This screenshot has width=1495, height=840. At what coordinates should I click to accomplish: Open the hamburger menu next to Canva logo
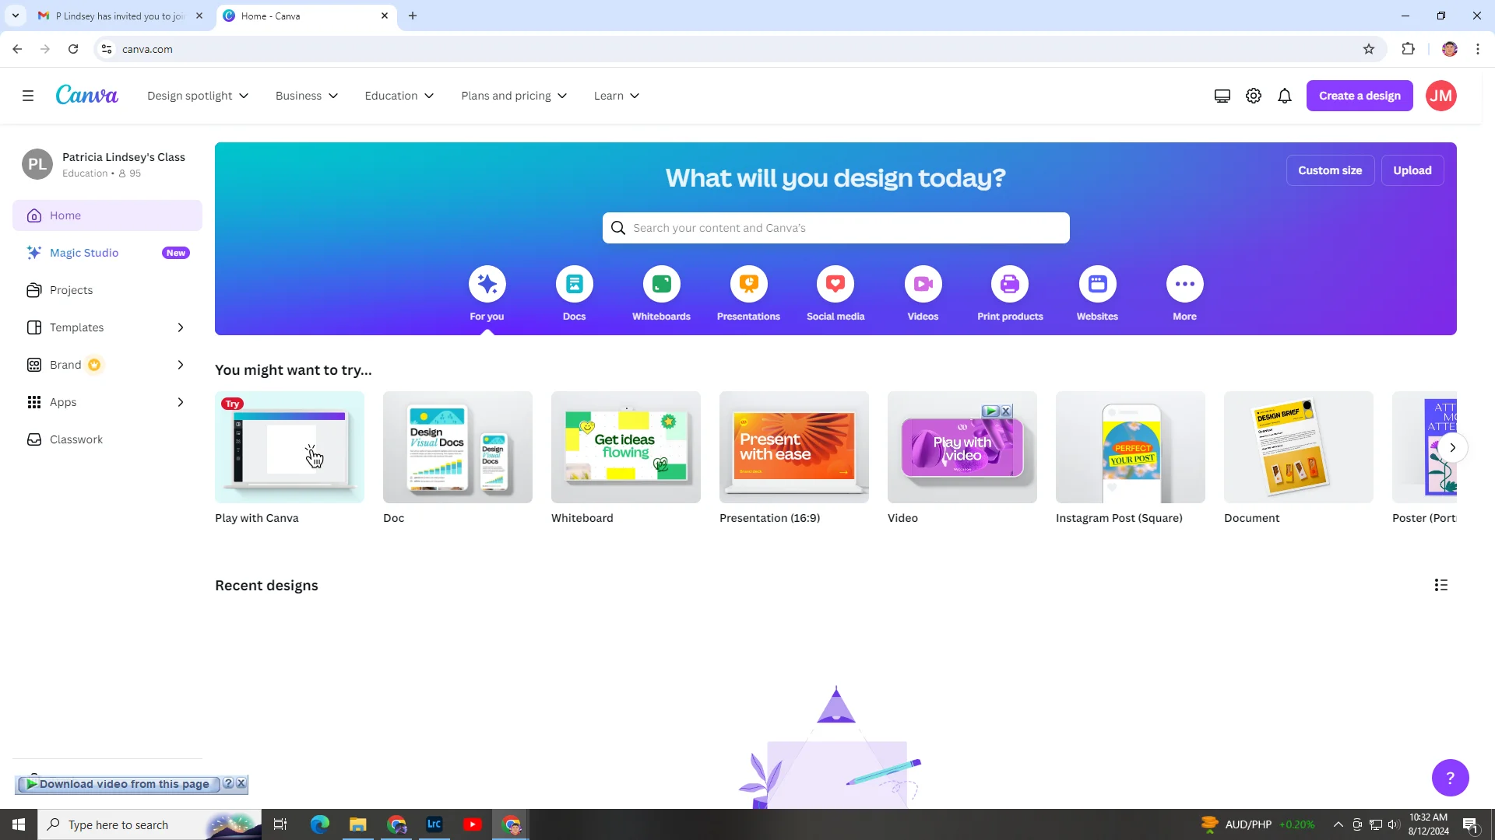point(28,96)
